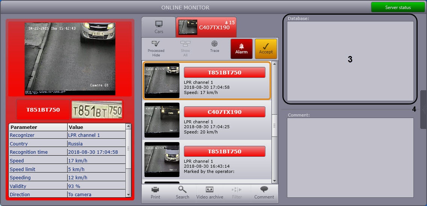Image resolution: width=427 pixels, height=206 pixels.
Task: Click the alarm bell counter 15
Action: coord(230,22)
